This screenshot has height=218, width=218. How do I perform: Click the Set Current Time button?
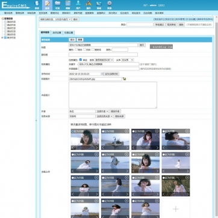tap(111, 74)
